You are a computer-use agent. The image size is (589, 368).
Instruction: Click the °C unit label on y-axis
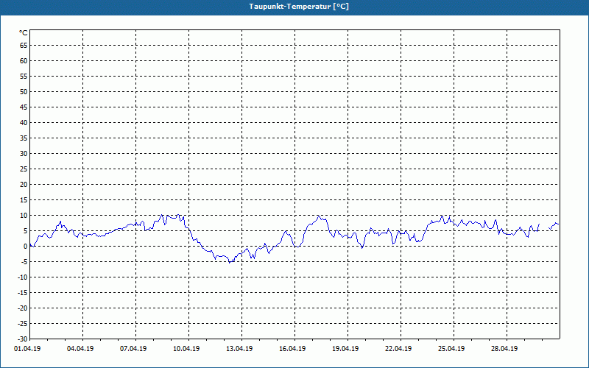tap(24, 33)
